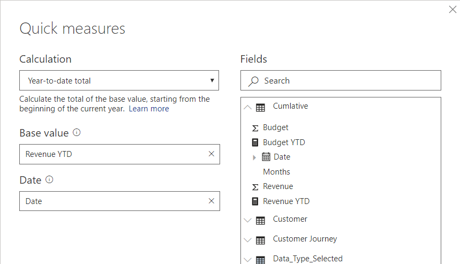
Task: Expand the Customer table
Action: 247,220
